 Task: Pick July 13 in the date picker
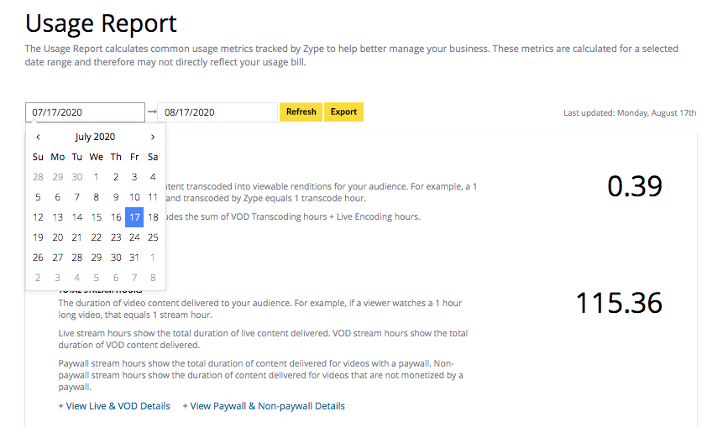(58, 217)
